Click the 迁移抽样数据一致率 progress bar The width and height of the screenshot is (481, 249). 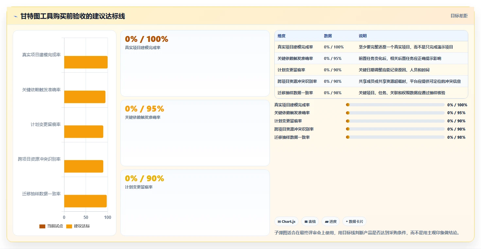[395, 137]
